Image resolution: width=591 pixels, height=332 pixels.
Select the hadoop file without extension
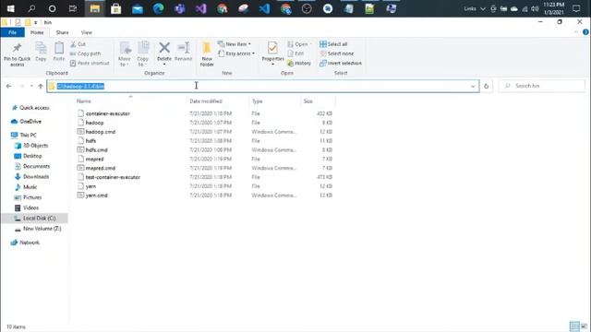(94, 123)
